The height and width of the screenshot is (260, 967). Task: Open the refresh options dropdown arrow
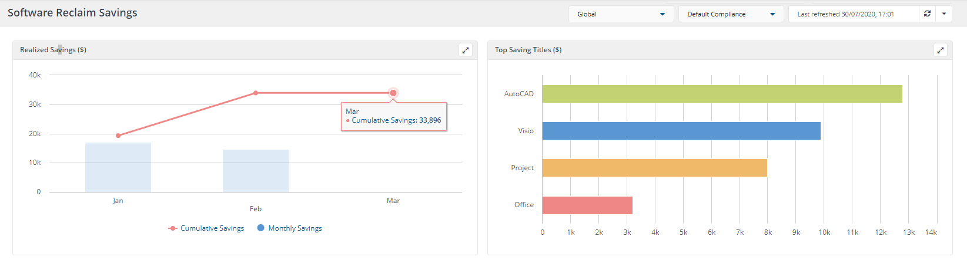(944, 14)
